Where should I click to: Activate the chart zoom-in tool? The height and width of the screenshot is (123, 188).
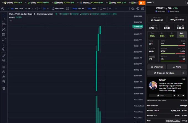(4, 60)
